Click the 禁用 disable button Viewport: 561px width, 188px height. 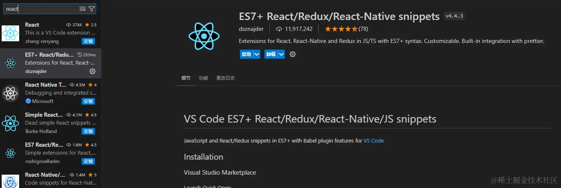246,54
